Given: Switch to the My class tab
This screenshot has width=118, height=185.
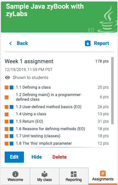Looking at the screenshot, I should point(44,176).
